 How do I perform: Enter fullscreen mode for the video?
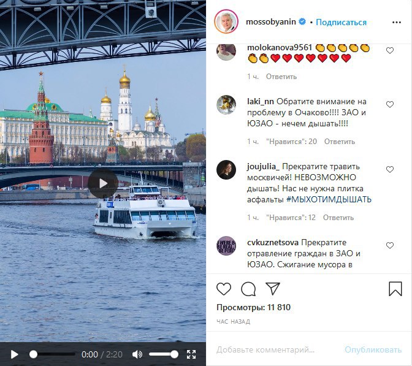(191, 354)
